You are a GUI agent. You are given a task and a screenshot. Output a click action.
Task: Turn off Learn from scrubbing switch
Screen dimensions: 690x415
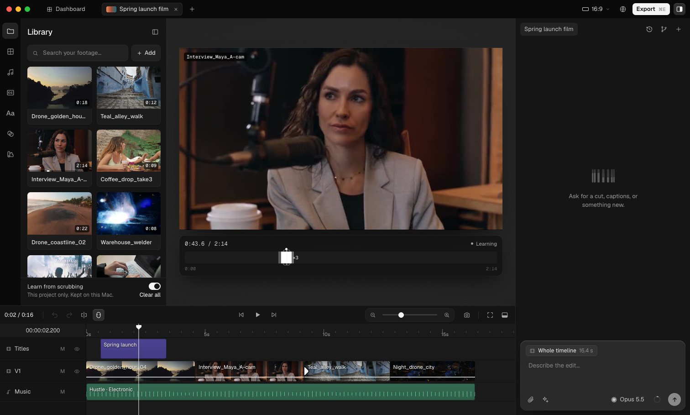point(155,286)
